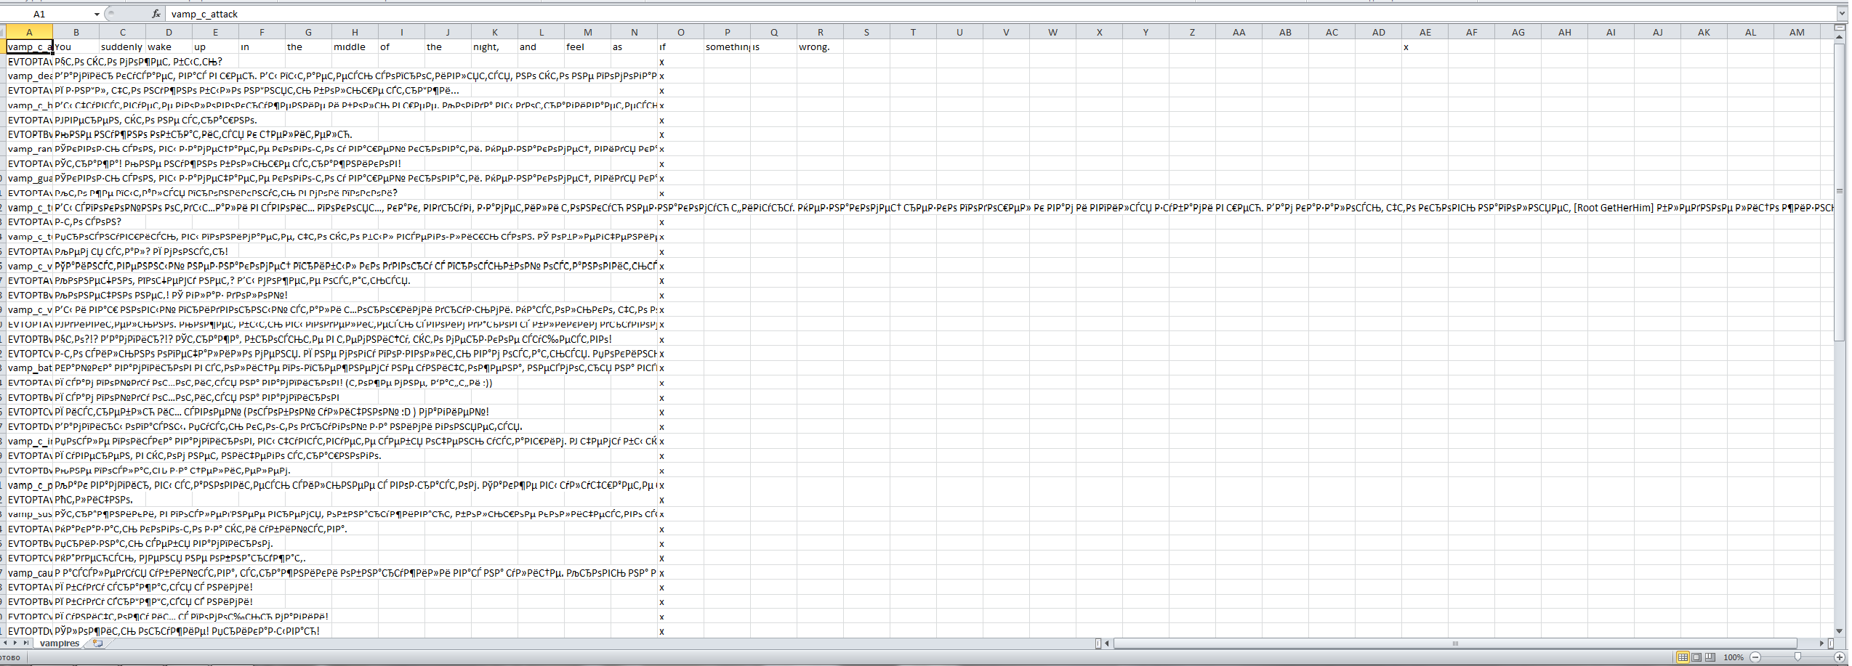The width and height of the screenshot is (1852, 666).
Task: Select the cell containing "night,"
Action: (x=494, y=46)
